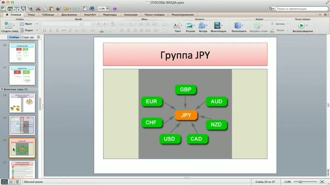This screenshot has height=185, width=330.
Task: Collapse the Валютные пары section triangle
Action: pyautogui.click(x=2, y=89)
